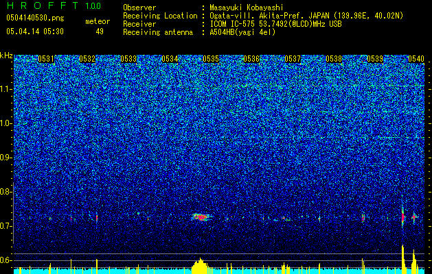Select the file name 0504140530.png

click(35, 18)
